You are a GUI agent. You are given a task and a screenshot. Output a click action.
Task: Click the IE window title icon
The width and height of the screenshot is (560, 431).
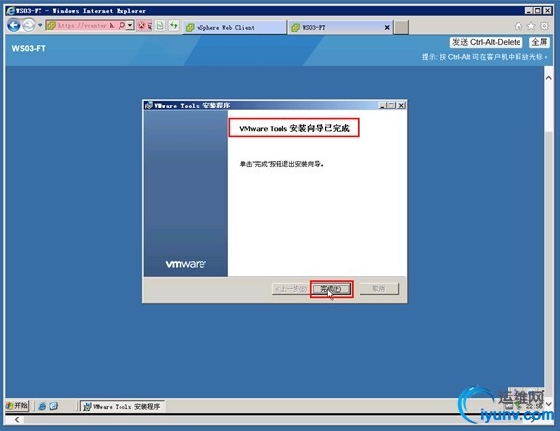click(10, 10)
